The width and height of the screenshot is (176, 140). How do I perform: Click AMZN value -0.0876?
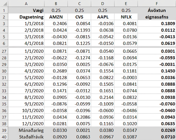point(56,104)
